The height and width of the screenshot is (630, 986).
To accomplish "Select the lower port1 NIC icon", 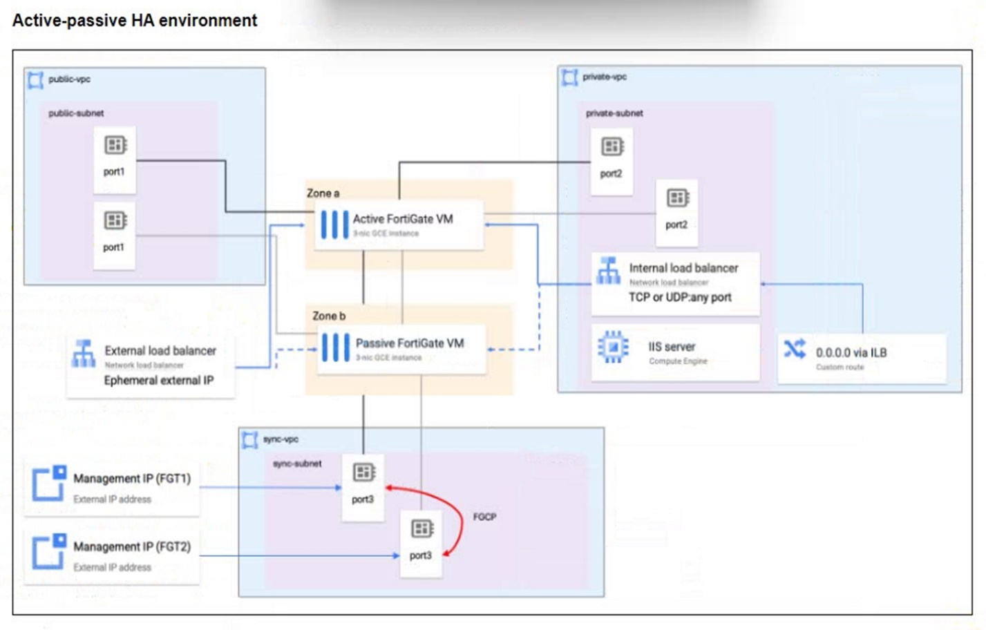I will tap(115, 220).
